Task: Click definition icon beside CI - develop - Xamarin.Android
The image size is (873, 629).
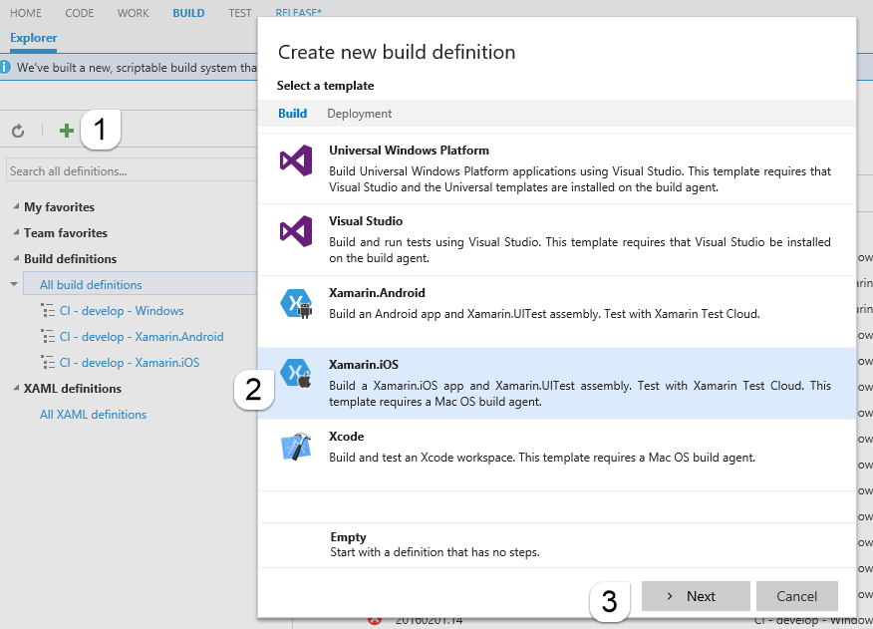Action: click(48, 337)
